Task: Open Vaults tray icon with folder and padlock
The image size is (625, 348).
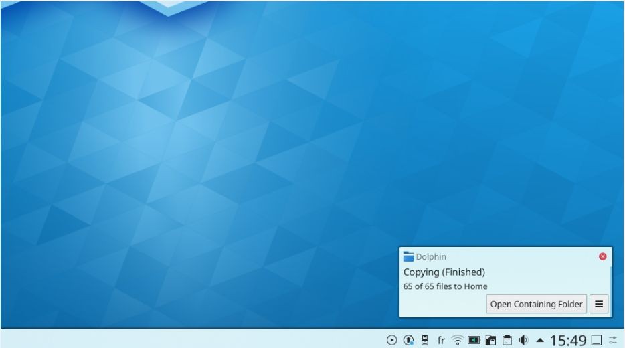Action: [x=490, y=340]
